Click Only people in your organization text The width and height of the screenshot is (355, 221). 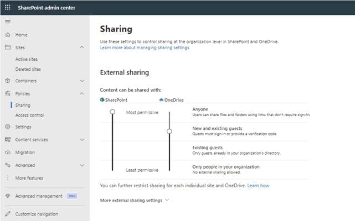click(x=226, y=167)
